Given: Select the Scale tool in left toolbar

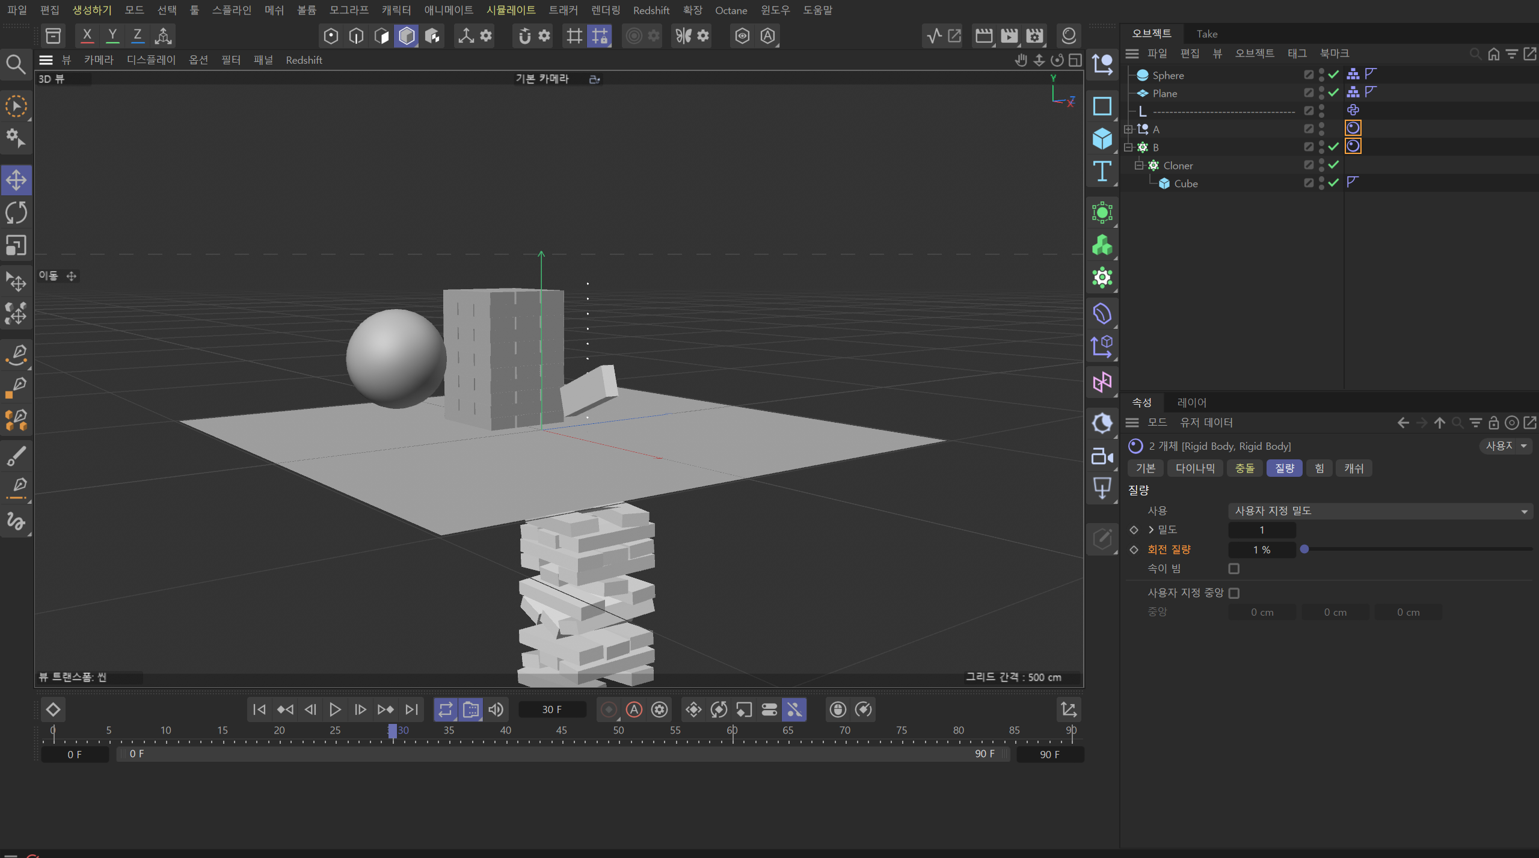Looking at the screenshot, I should [x=16, y=245].
